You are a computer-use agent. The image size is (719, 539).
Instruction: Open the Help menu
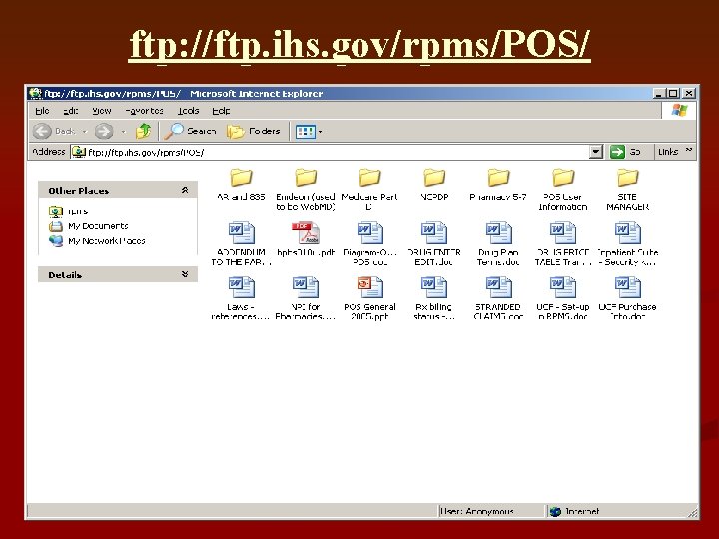[x=221, y=111]
